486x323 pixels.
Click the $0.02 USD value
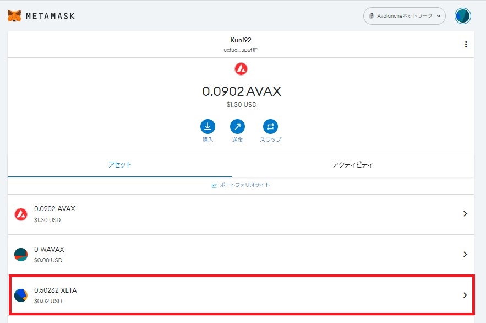click(x=48, y=301)
